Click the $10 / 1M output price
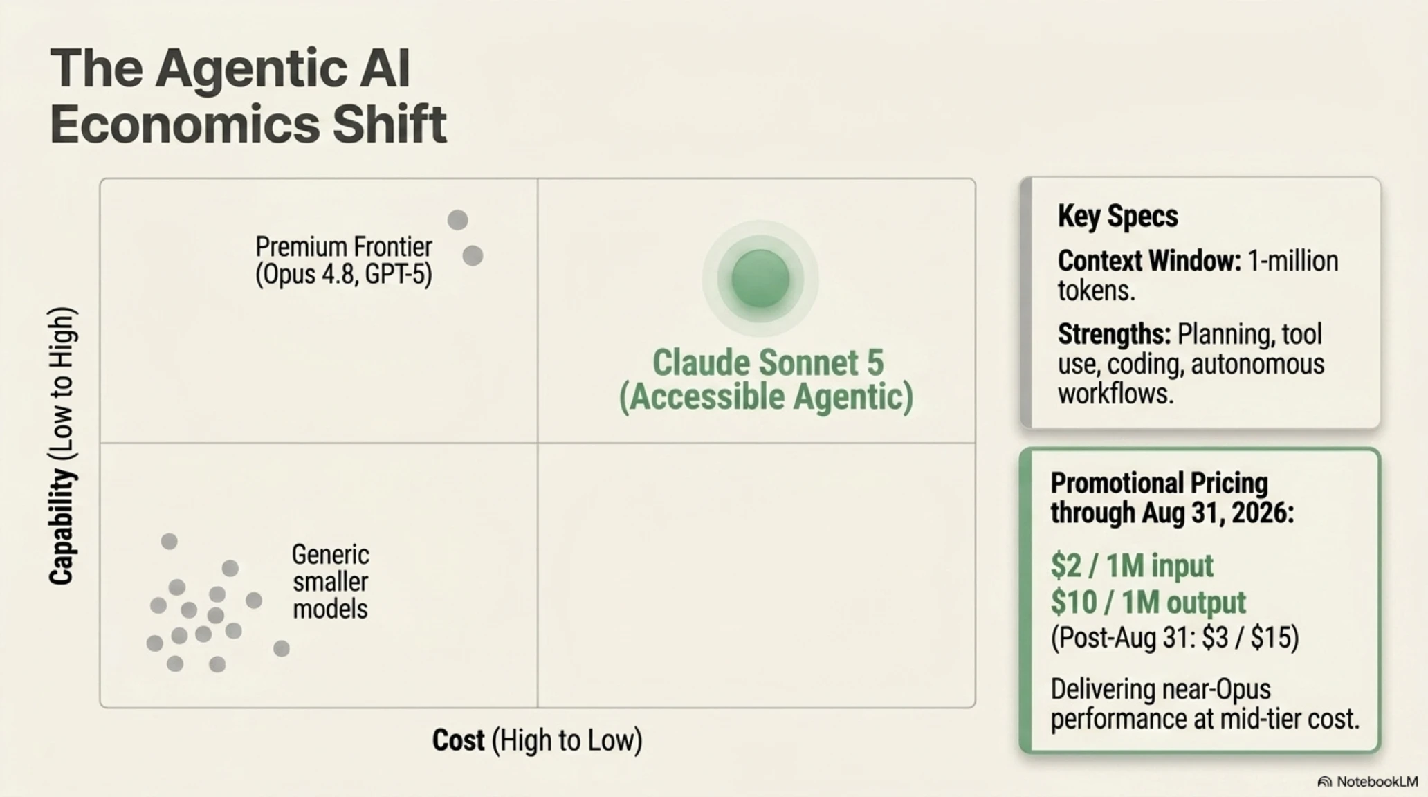 1148,602
